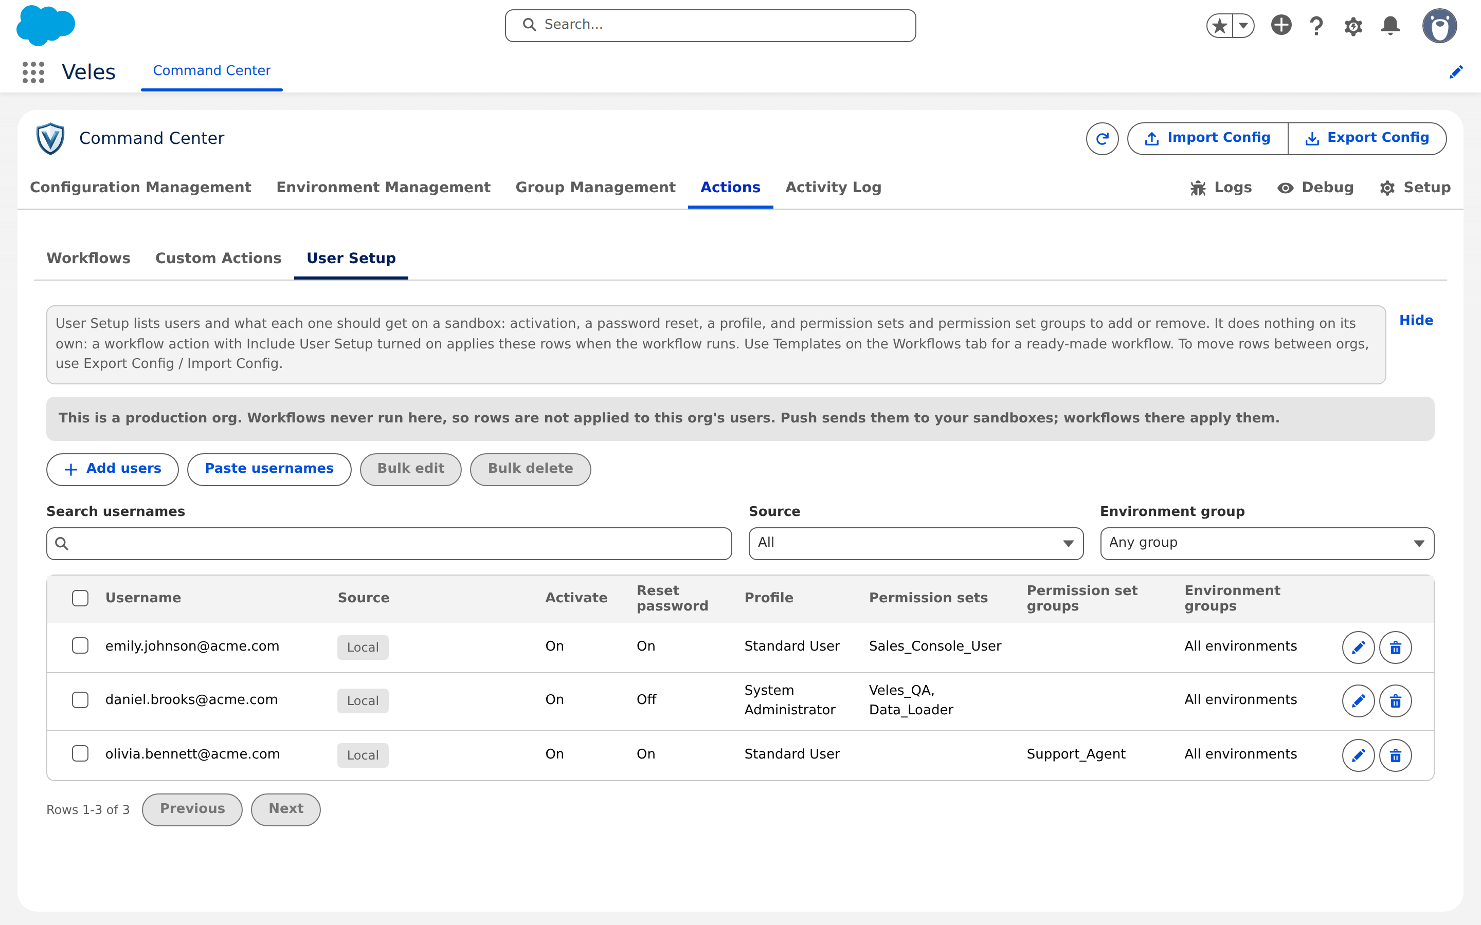Screen dimensions: 1481x925
Task: Click the Command Center refresh icon
Action: (1102, 139)
